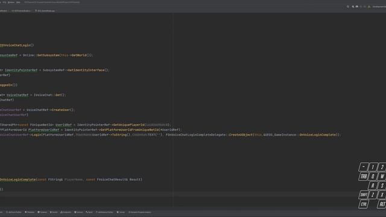This screenshot has width=386, height=217.
Task: Click 'FVoiceChatResult& Result' parameter
Action: click(119, 180)
